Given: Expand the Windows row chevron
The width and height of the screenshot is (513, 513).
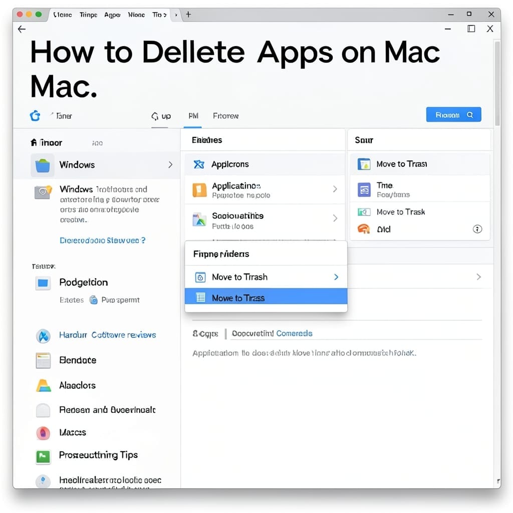Looking at the screenshot, I should coord(170,164).
